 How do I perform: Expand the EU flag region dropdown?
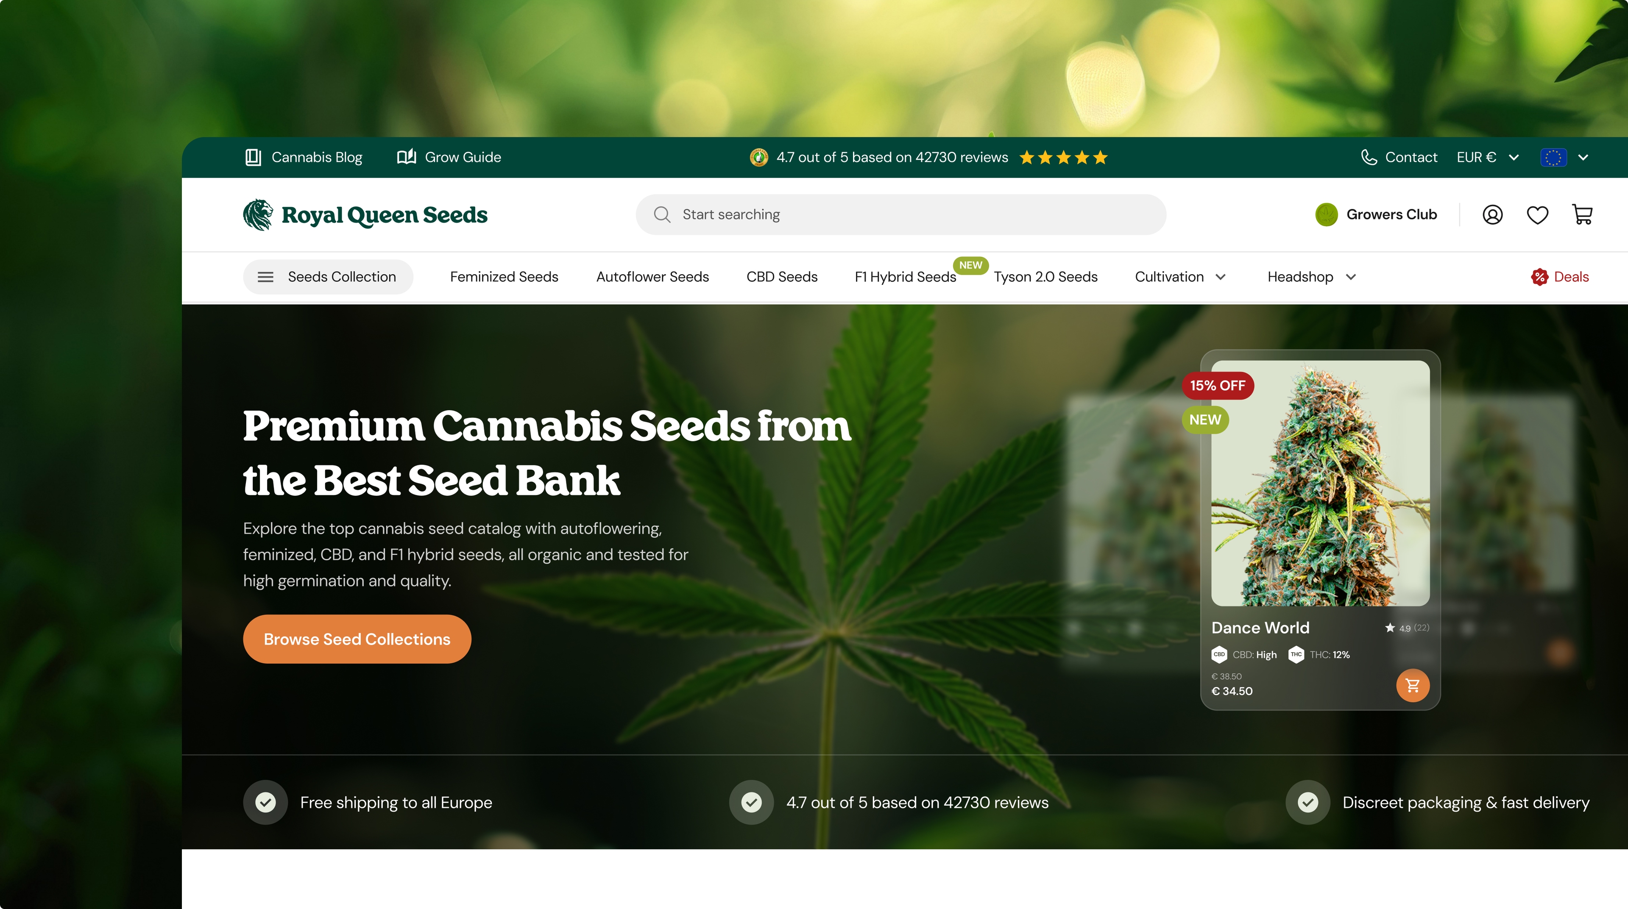[x=1564, y=157]
